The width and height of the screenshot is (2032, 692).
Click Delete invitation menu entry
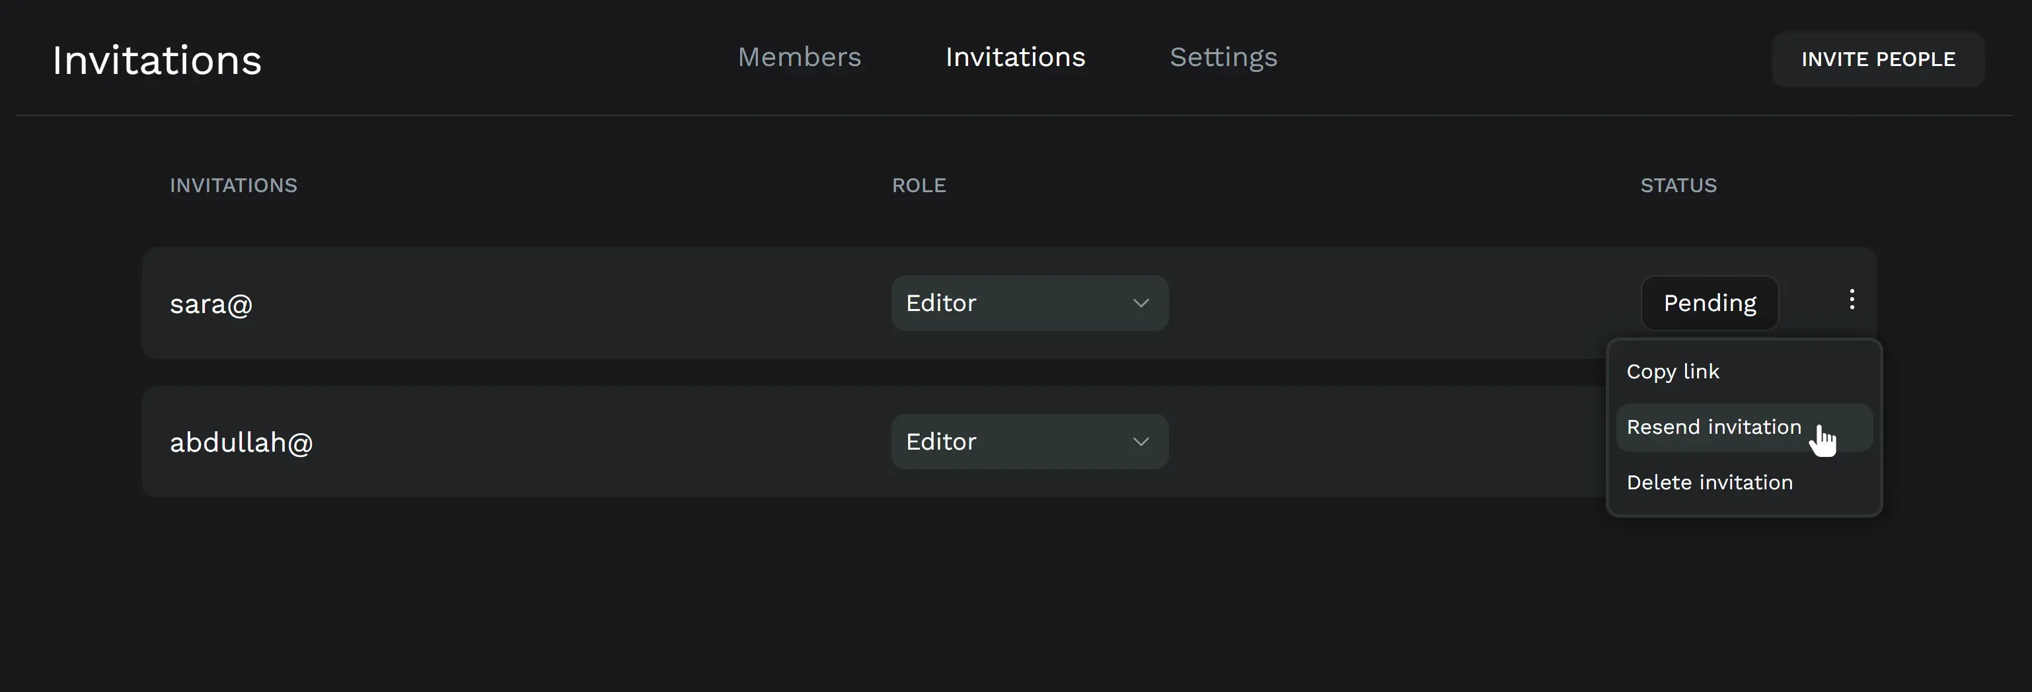pos(1710,482)
